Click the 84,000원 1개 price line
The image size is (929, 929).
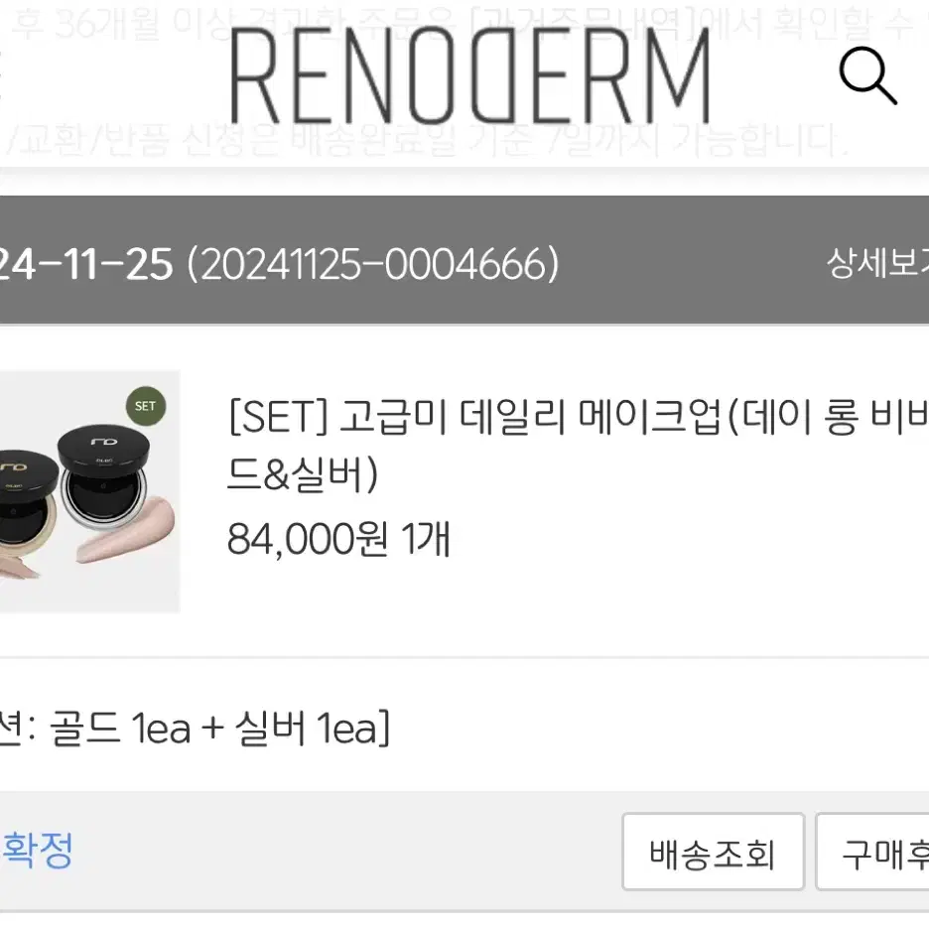pyautogui.click(x=338, y=539)
